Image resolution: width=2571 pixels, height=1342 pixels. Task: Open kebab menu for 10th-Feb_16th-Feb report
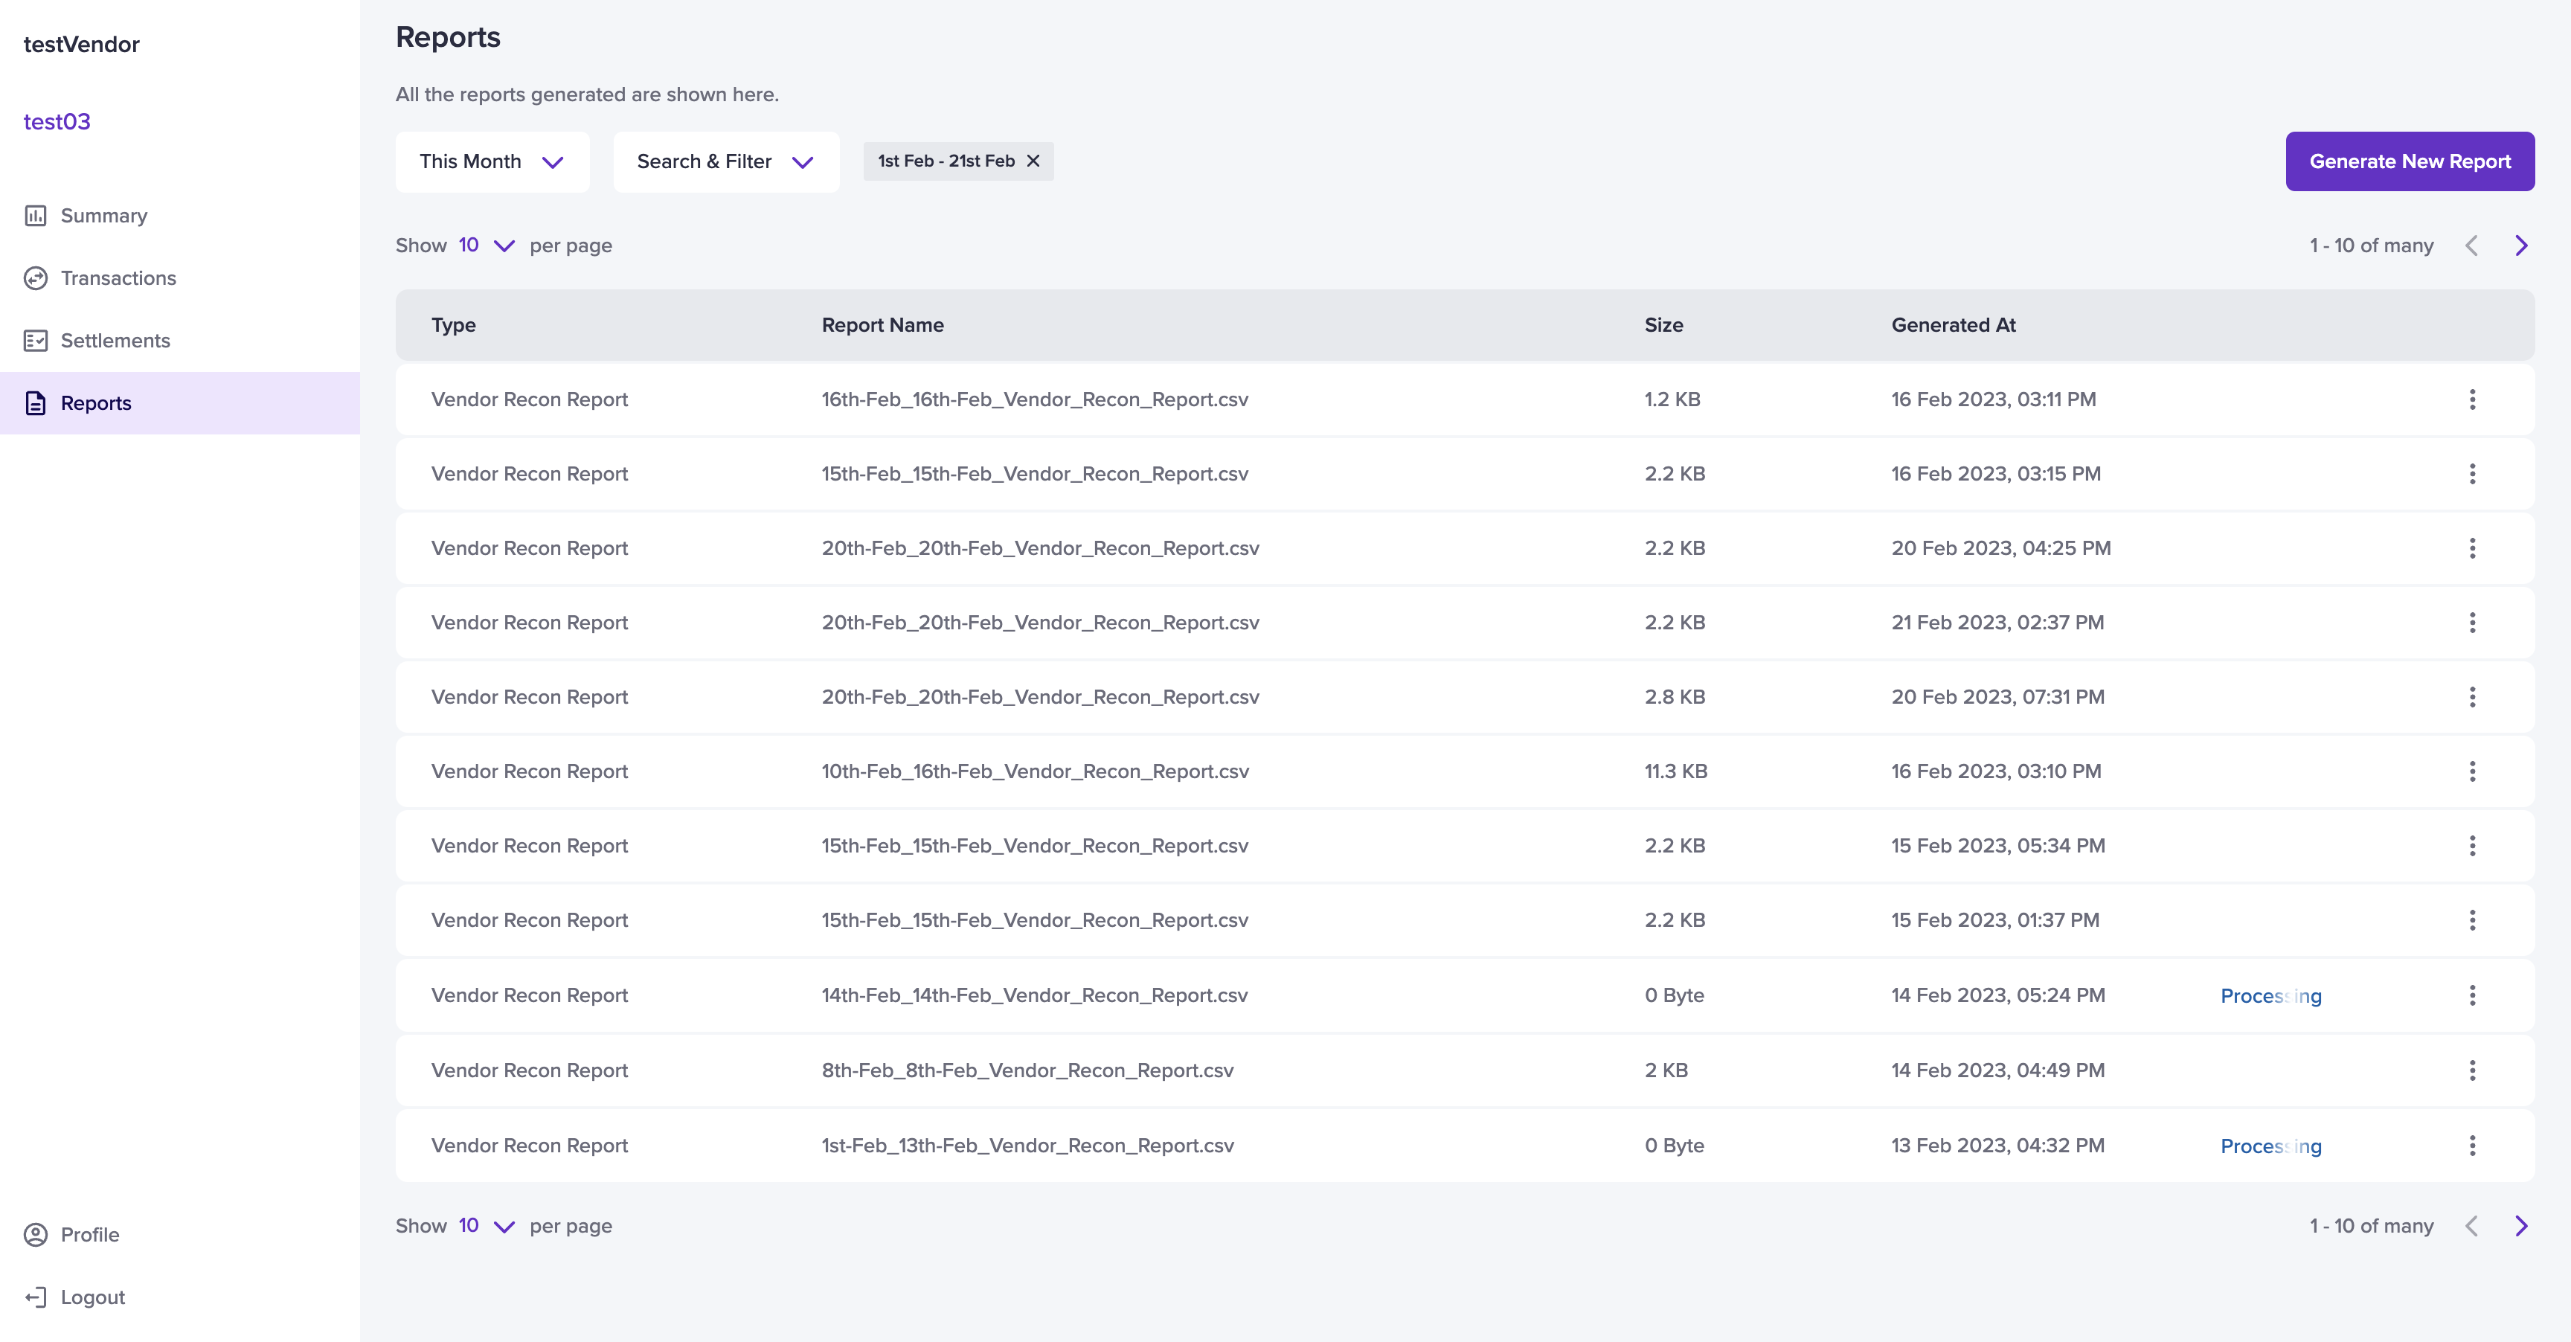tap(2472, 771)
